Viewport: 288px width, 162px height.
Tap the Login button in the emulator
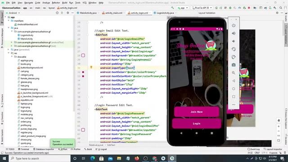tap(197, 123)
